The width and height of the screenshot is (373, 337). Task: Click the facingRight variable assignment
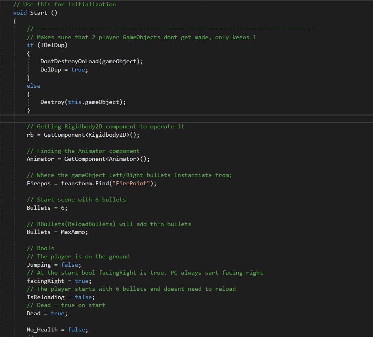(x=45, y=281)
